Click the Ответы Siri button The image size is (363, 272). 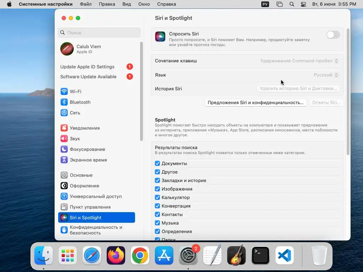point(326,103)
